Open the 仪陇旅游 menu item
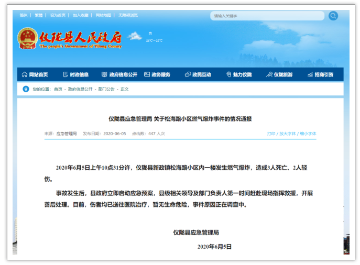 click(283, 74)
